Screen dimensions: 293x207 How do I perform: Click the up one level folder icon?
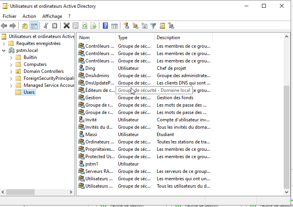25,26
